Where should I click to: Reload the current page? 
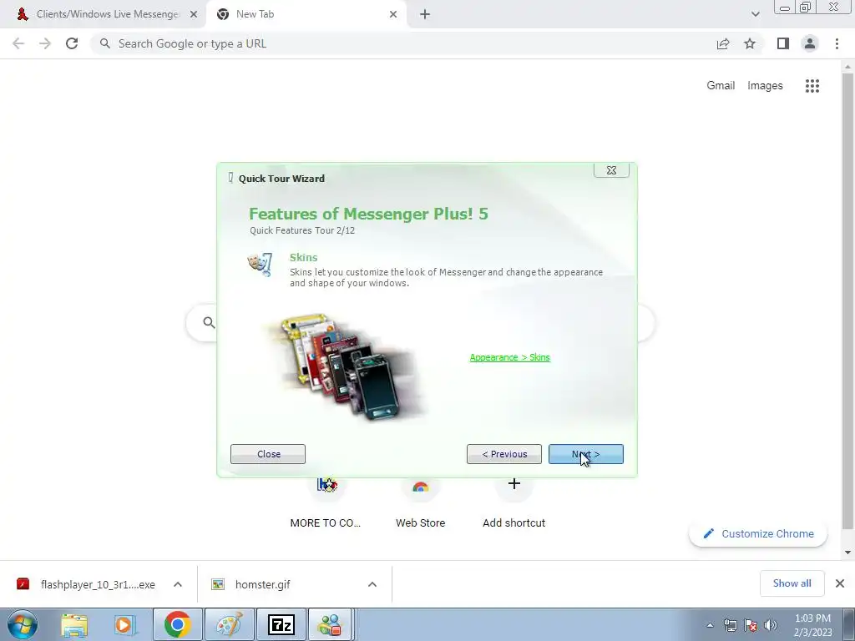pos(72,43)
